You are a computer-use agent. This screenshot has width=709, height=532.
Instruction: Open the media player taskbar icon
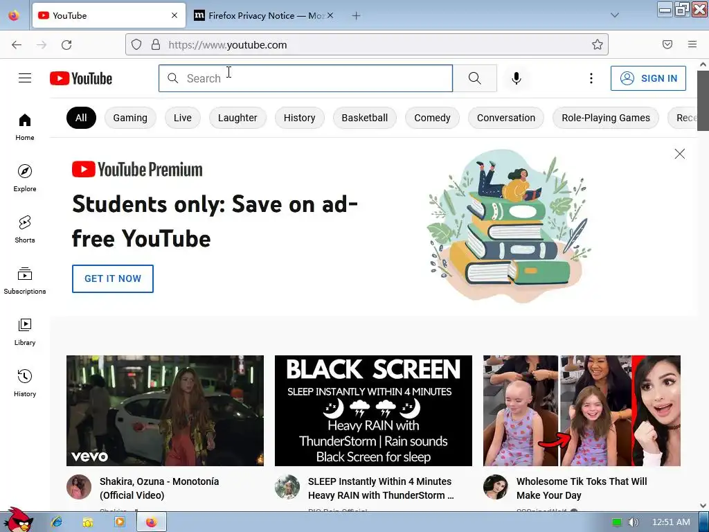click(119, 522)
